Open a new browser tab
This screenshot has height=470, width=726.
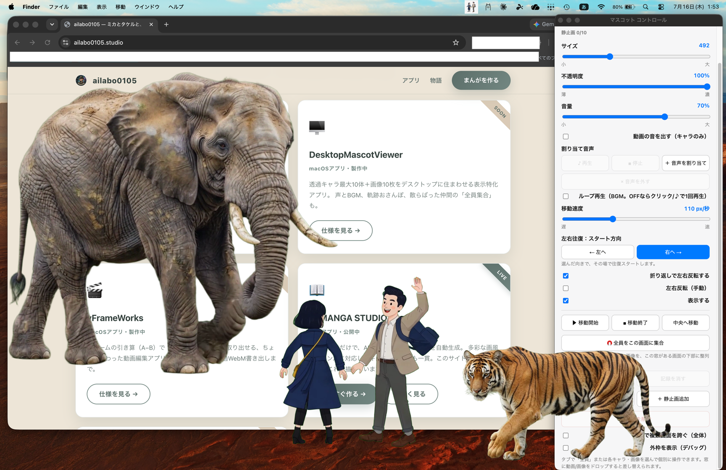point(166,24)
